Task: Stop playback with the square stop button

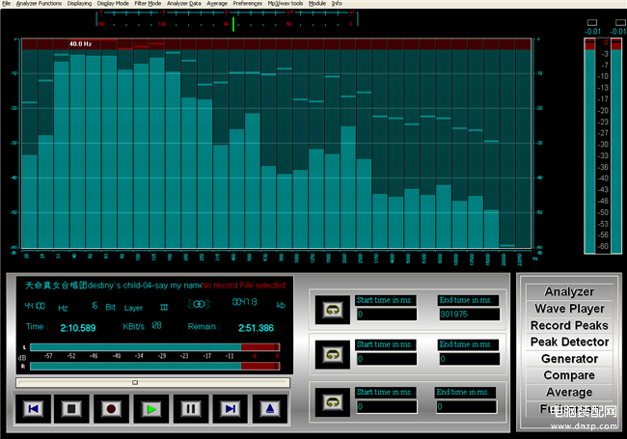Action: pos(71,409)
